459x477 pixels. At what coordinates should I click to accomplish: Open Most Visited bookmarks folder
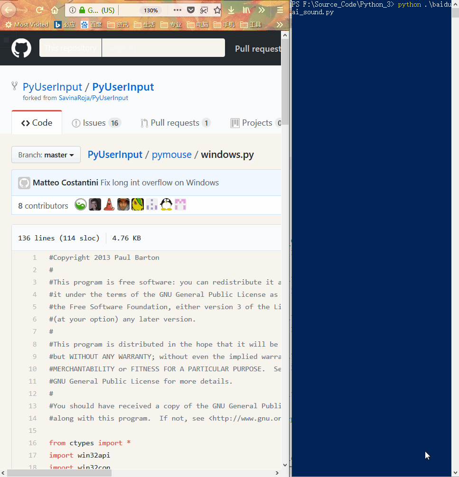click(x=27, y=25)
